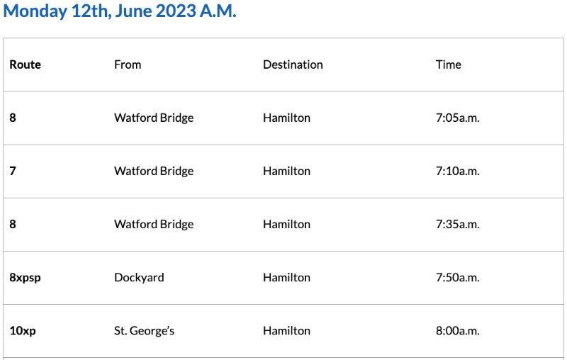Click Watford Bridge in the 7:10a.m. row
The width and height of the screenshot is (567, 360).
coord(154,171)
